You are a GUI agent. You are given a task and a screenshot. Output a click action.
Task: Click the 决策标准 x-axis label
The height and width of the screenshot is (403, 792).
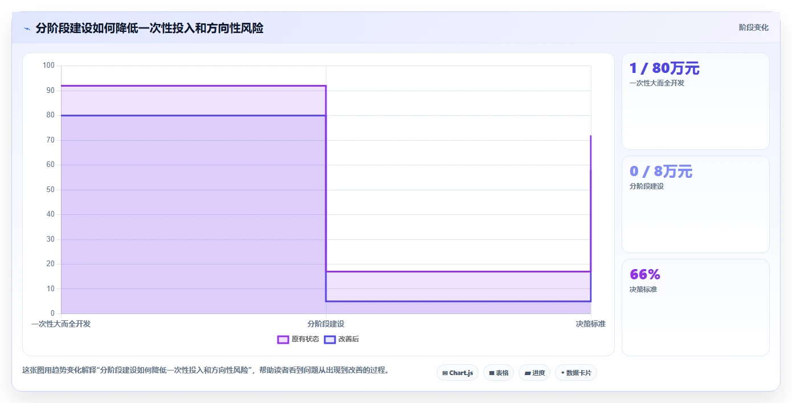pyautogui.click(x=591, y=324)
